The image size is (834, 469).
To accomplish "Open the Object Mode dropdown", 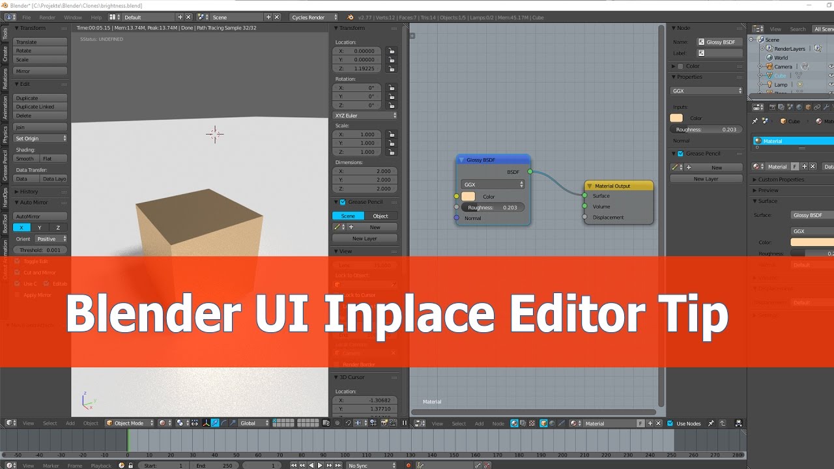I will pos(130,423).
